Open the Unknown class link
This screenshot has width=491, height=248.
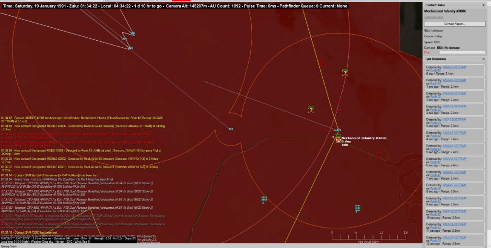(x=433, y=17)
